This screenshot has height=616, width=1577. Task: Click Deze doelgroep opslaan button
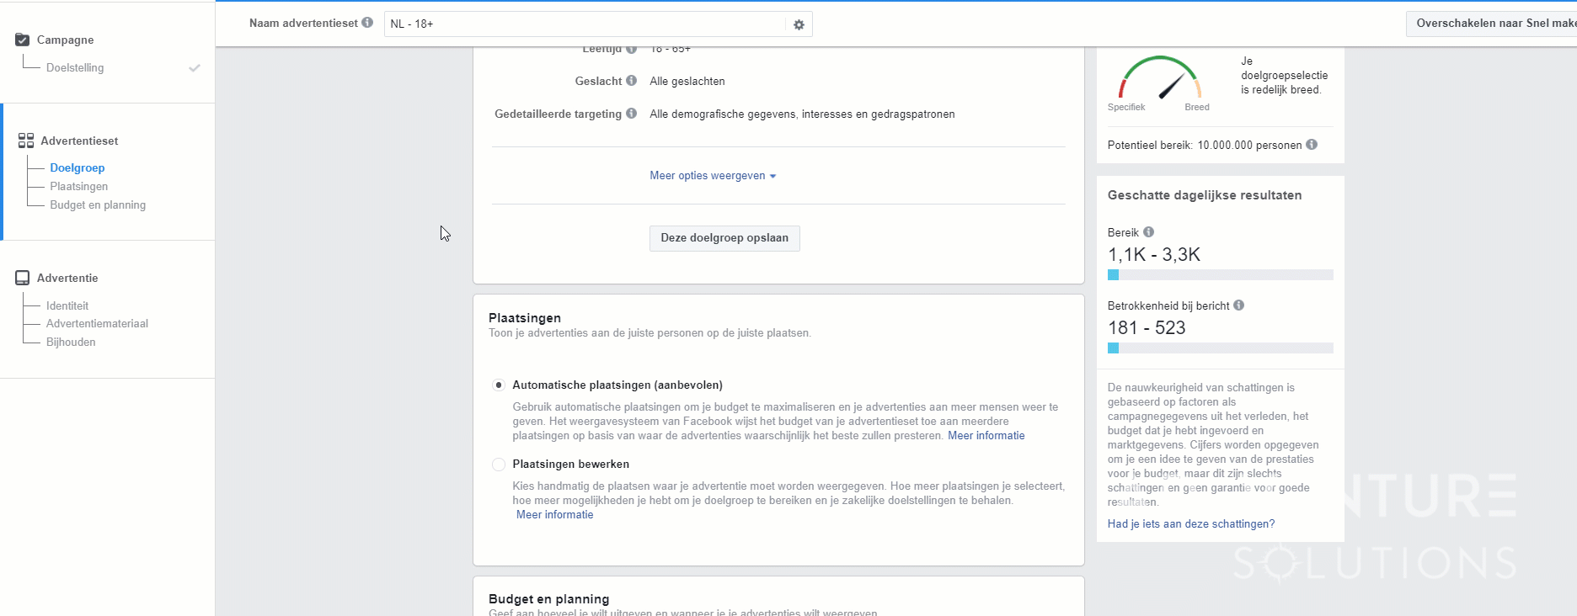[x=724, y=238]
